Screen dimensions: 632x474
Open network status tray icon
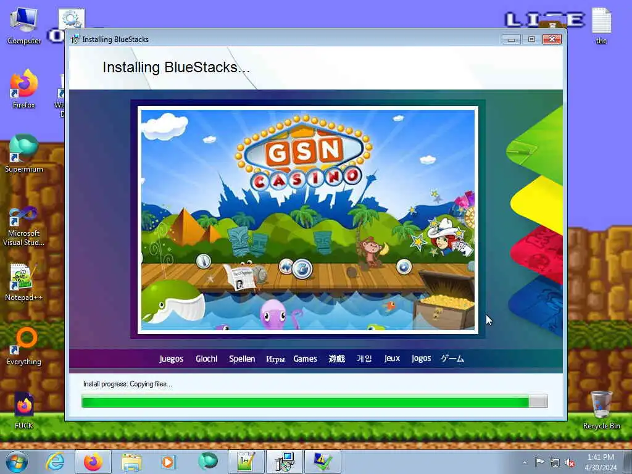(x=555, y=462)
